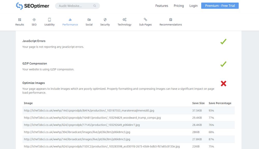Open the Usability mobile icon
This screenshot has height=149, width=259.
click(49, 20)
